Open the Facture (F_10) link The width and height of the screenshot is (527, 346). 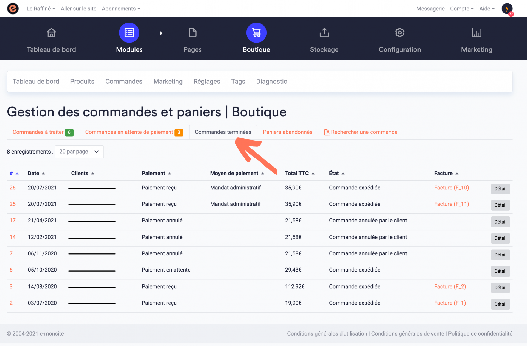point(451,188)
